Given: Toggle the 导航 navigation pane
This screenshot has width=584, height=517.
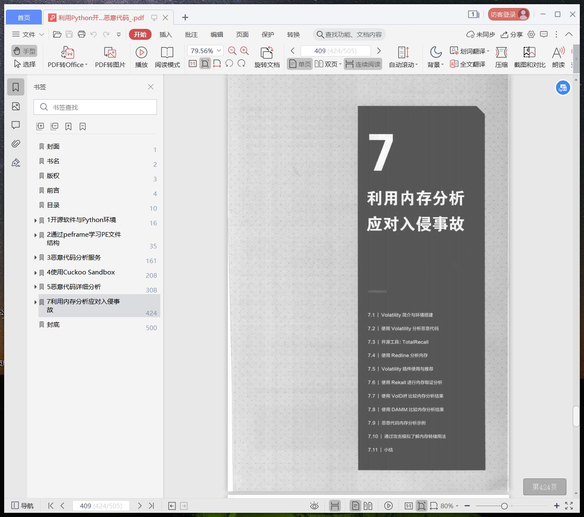Looking at the screenshot, I should pos(22,506).
